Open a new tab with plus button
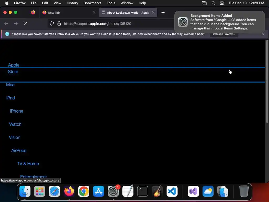This screenshot has width=269, height=202. coord(163,13)
